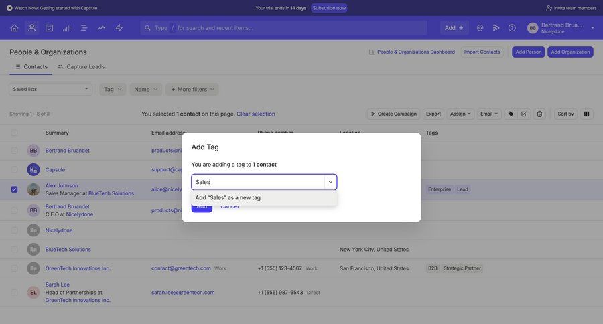Click the tag icon in bulk toolbar
Image resolution: width=603 pixels, height=324 pixels.
(x=511, y=114)
